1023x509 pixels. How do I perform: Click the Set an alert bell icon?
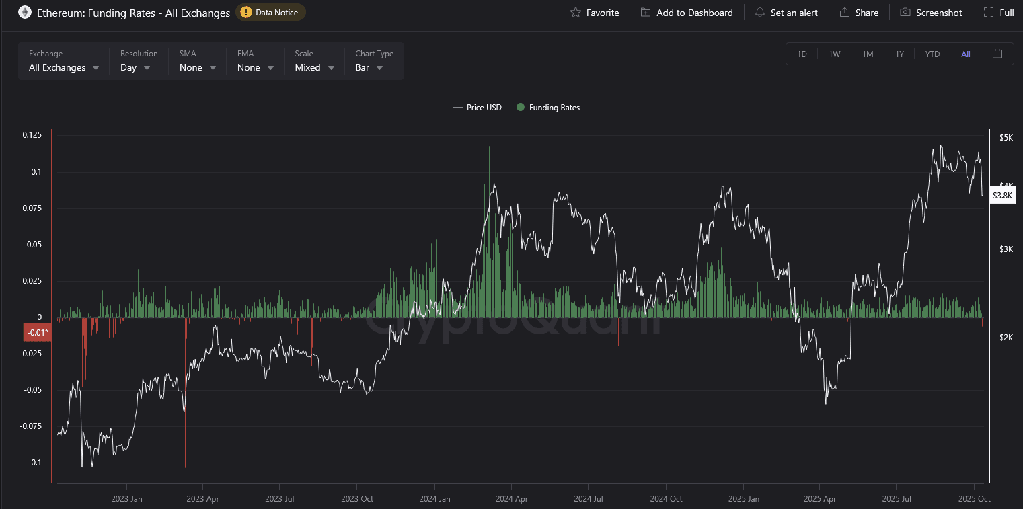760,13
